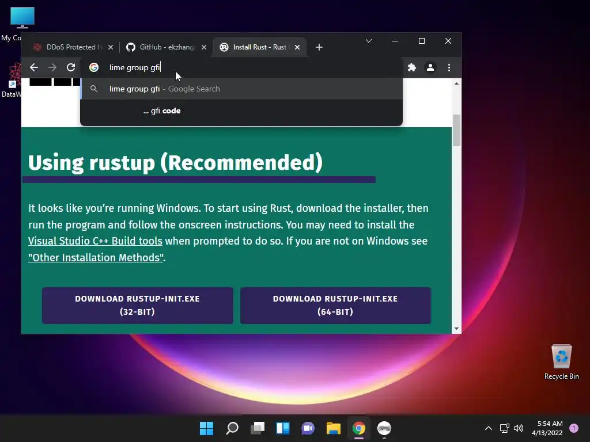Open taskbar Search magnifier
Screen dimensions: 590x442
tap(232, 428)
